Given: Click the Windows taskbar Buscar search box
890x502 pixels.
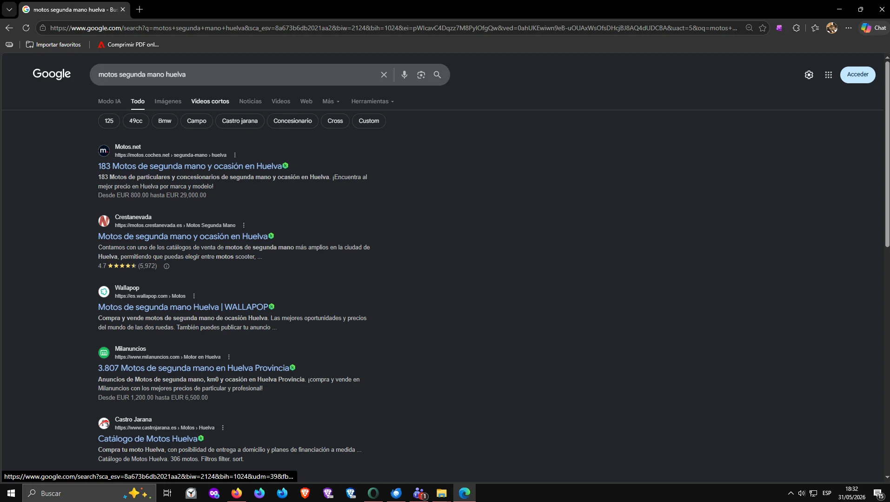Looking at the screenshot, I should pyautogui.click(x=88, y=493).
